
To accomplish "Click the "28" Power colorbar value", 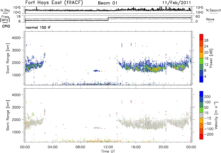I will tap(206, 40).
